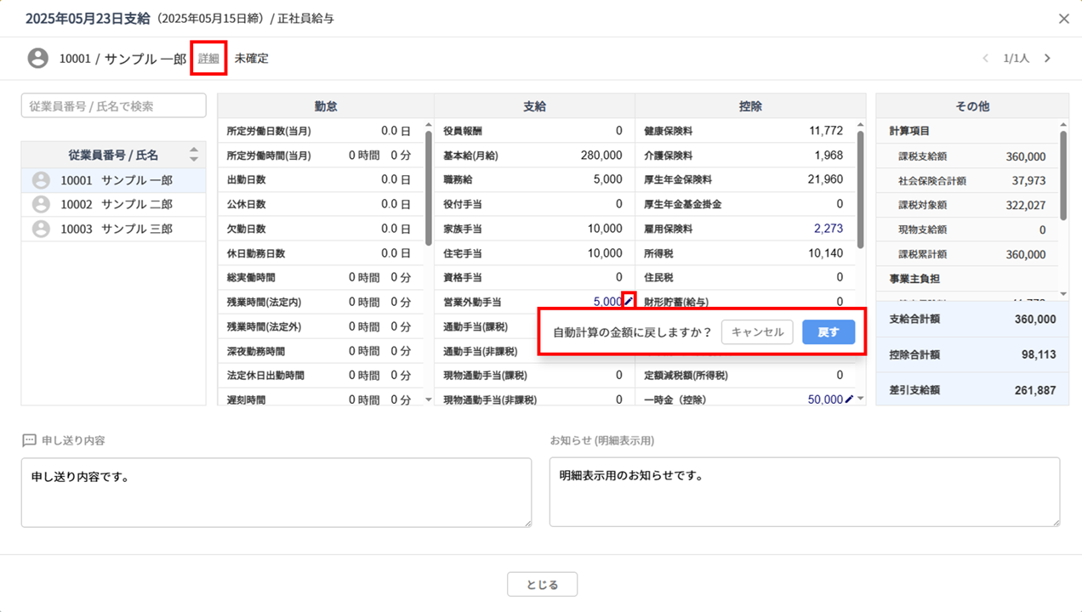Click the 社会保険合計額 value 37,973
Screen dimensions: 1082x612
click(1029, 181)
